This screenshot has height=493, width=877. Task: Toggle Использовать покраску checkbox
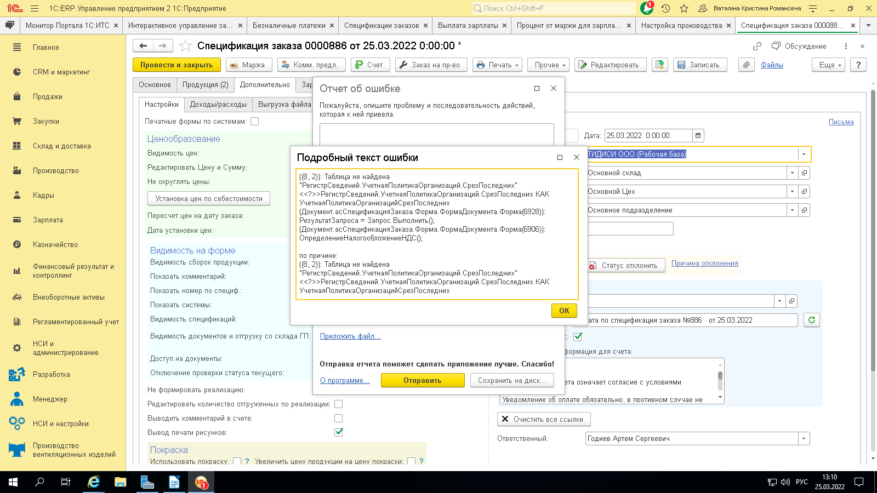(237, 461)
